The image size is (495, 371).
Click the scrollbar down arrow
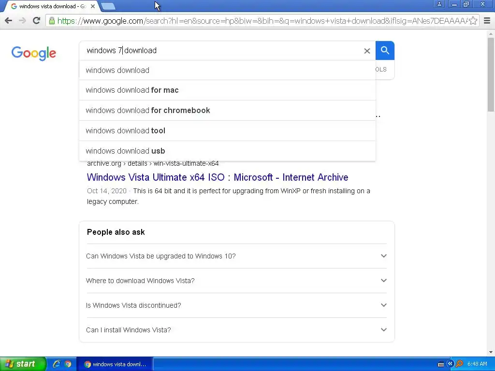point(491,352)
